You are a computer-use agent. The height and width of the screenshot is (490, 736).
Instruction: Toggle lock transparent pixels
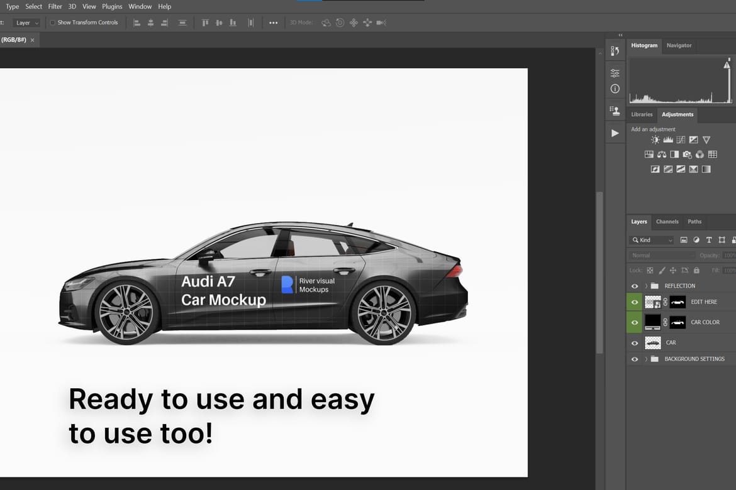[x=650, y=270]
